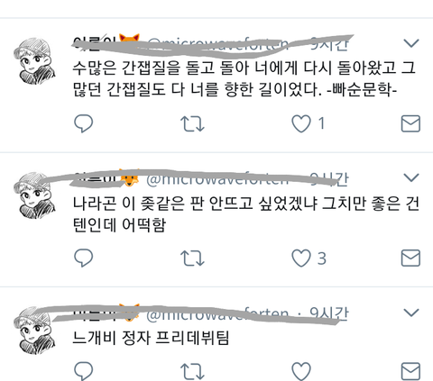
Task: Share 나라곤 tweet via message envelope
Action: 410,258
